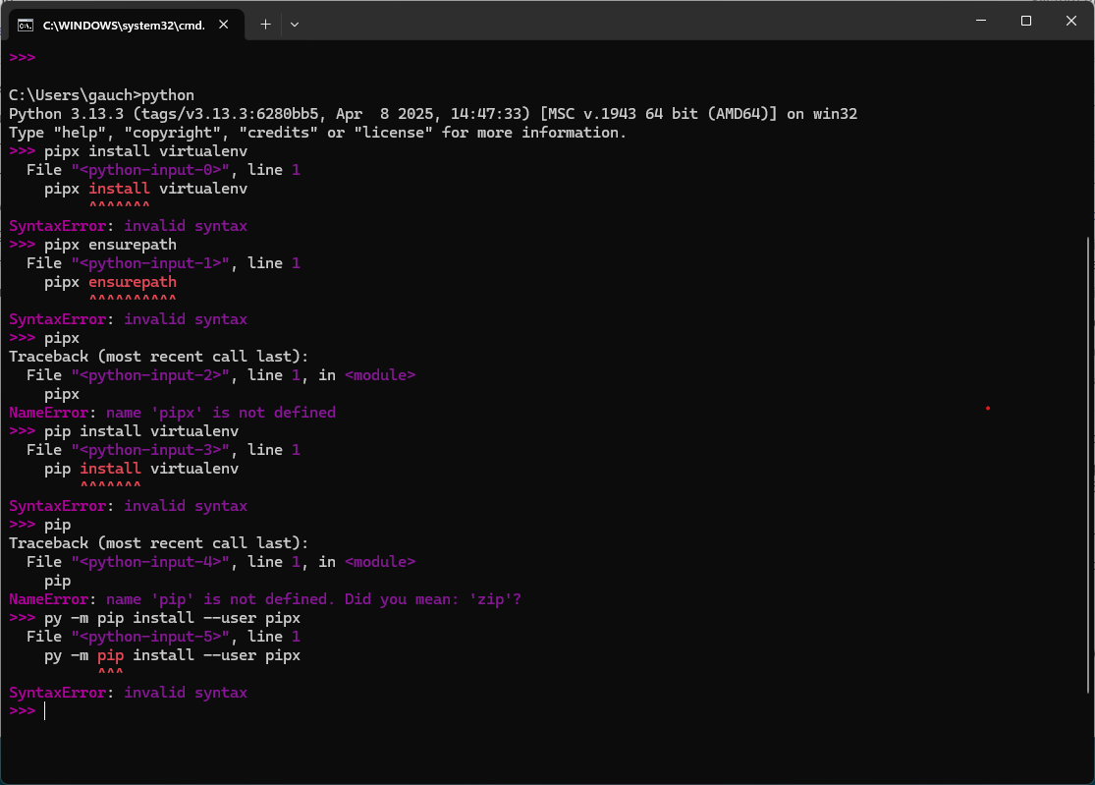Image resolution: width=1095 pixels, height=785 pixels.
Task: Click the red highlighted word "pip" in the py -m line
Action: (110, 655)
